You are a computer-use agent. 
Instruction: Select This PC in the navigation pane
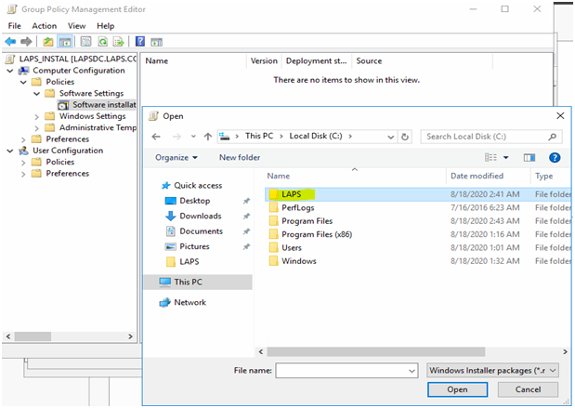(198, 283)
